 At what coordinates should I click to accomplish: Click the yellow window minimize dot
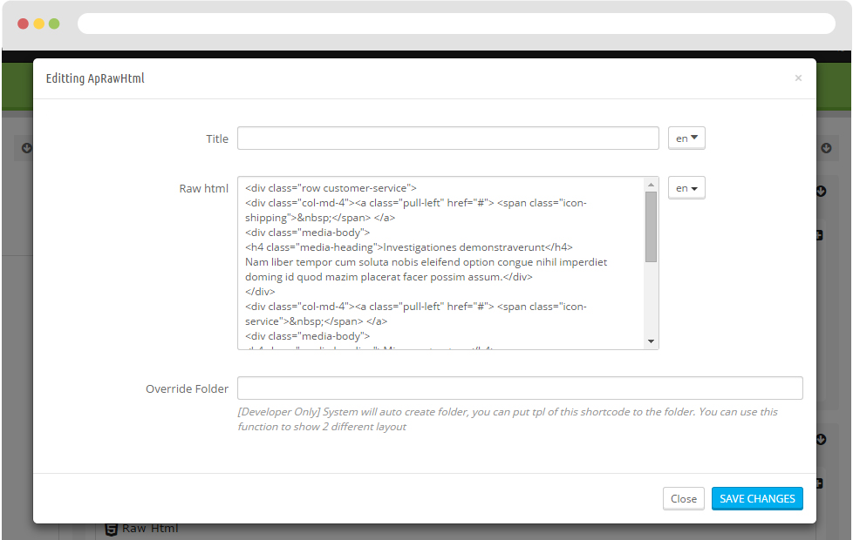point(38,24)
